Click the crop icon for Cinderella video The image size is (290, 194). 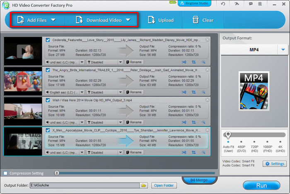[x=193, y=62]
